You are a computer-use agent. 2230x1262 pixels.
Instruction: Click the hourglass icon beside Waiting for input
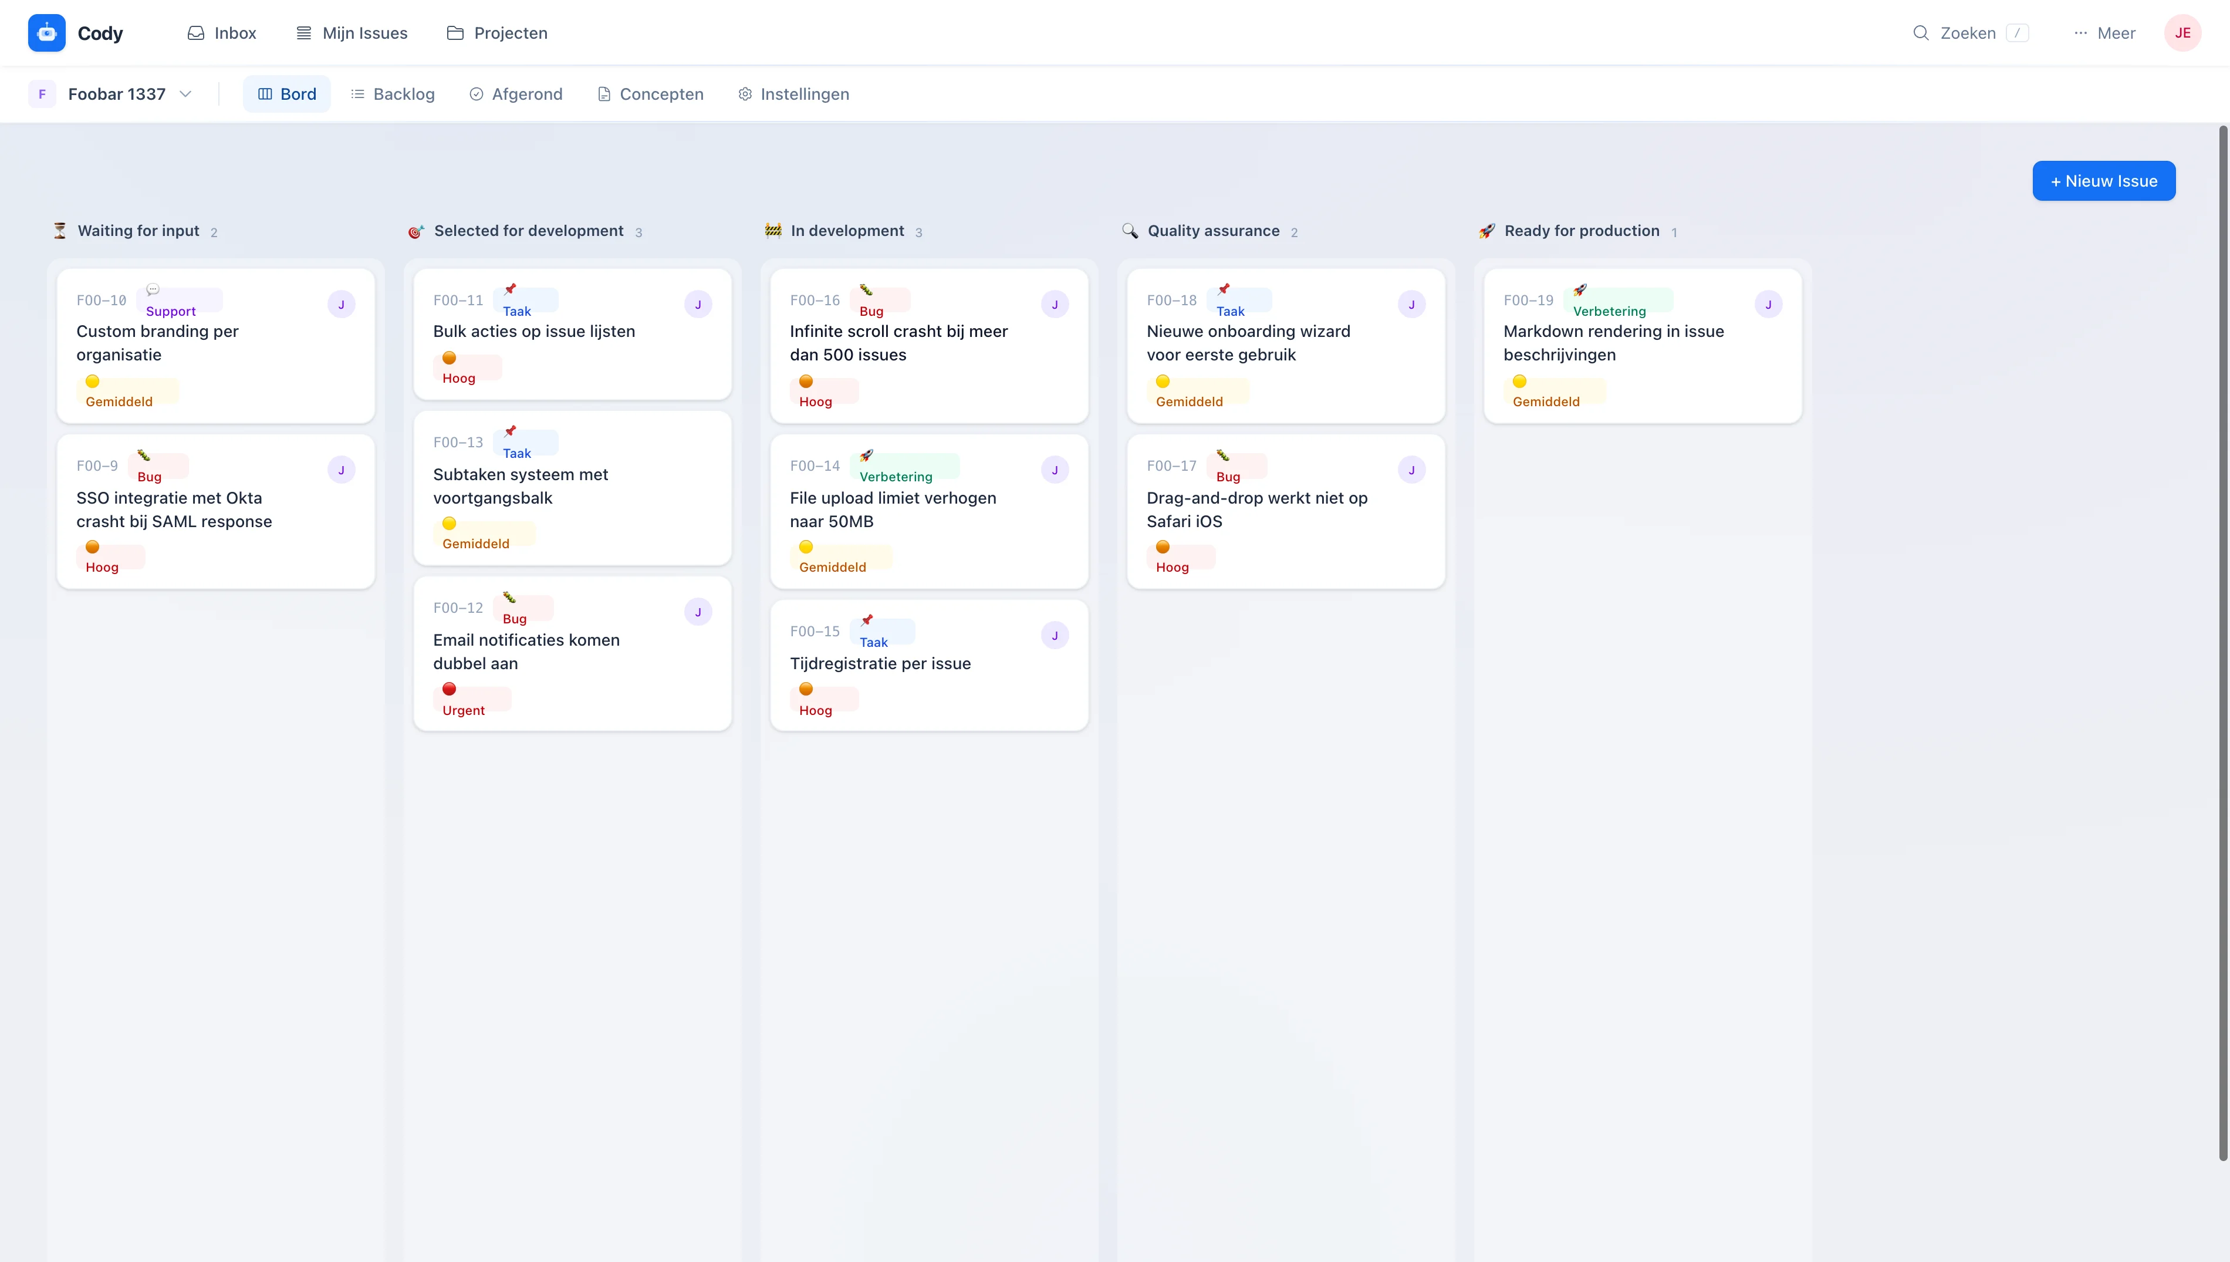(60, 231)
